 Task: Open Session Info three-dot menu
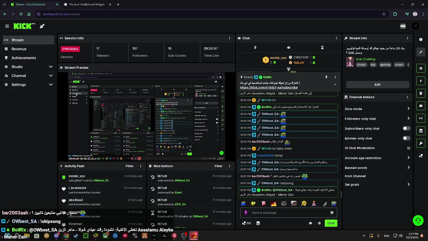229,38
